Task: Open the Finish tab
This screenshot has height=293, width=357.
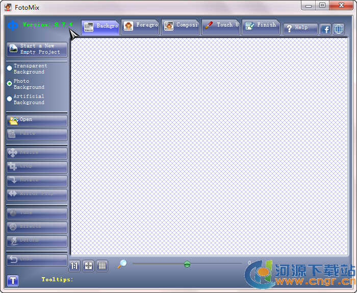Action: click(x=261, y=26)
